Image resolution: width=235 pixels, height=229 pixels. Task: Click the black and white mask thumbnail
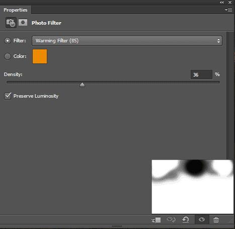(193, 187)
